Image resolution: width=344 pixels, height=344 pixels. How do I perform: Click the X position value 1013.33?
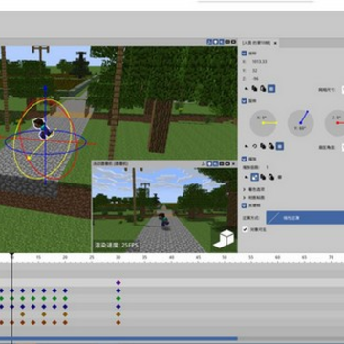pyautogui.click(x=260, y=61)
